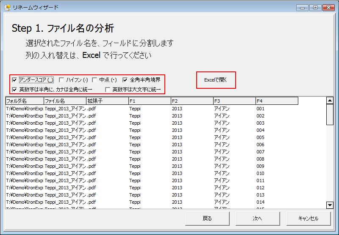Screen dimensions: 339x235
Task: Toggle the 全角半角境界 checkbox
Action: (125, 80)
